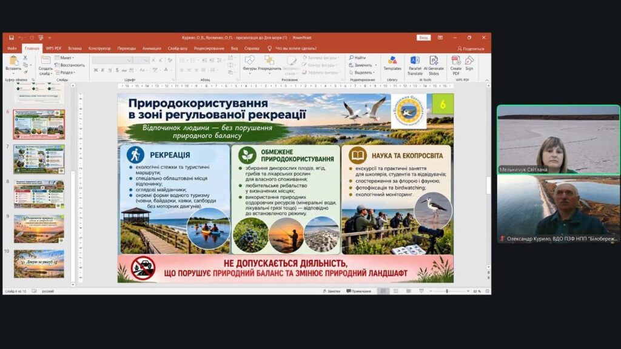Open the Конструктор ribbon tab
Viewport: 621px width, 349px height.
coord(99,48)
